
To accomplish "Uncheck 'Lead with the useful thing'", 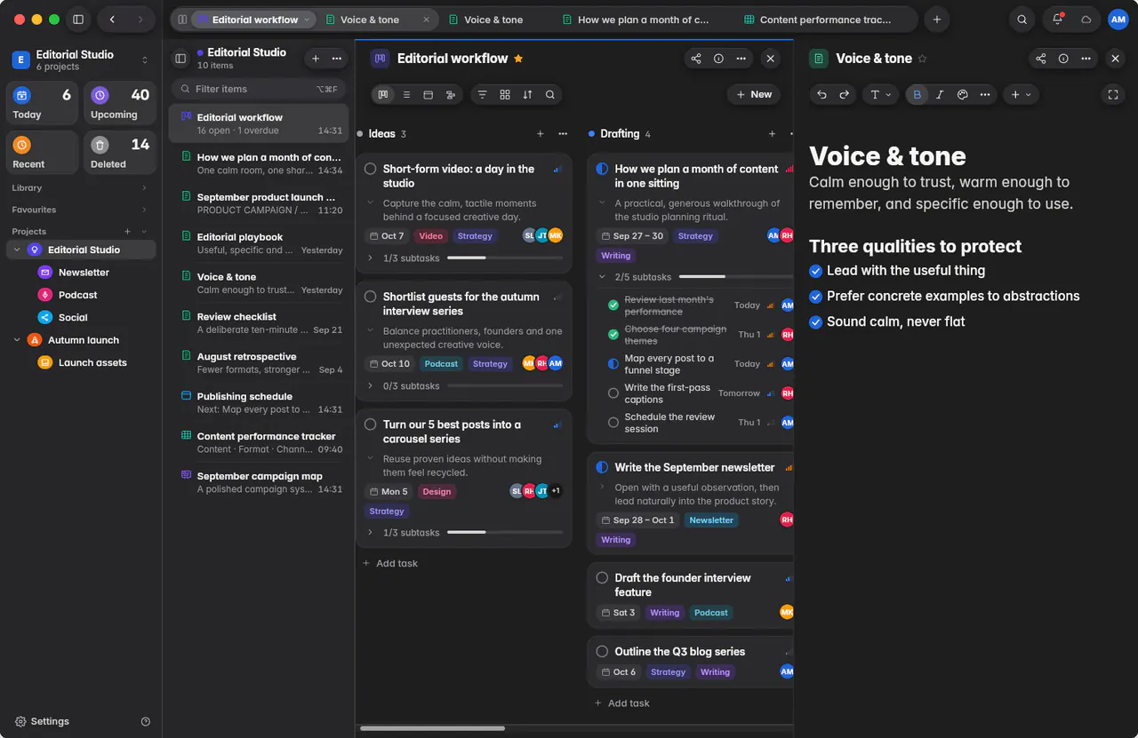I will click(815, 271).
